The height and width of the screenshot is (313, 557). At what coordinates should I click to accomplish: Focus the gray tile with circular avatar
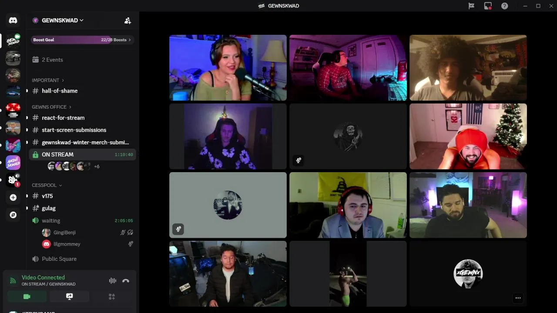coord(228,205)
